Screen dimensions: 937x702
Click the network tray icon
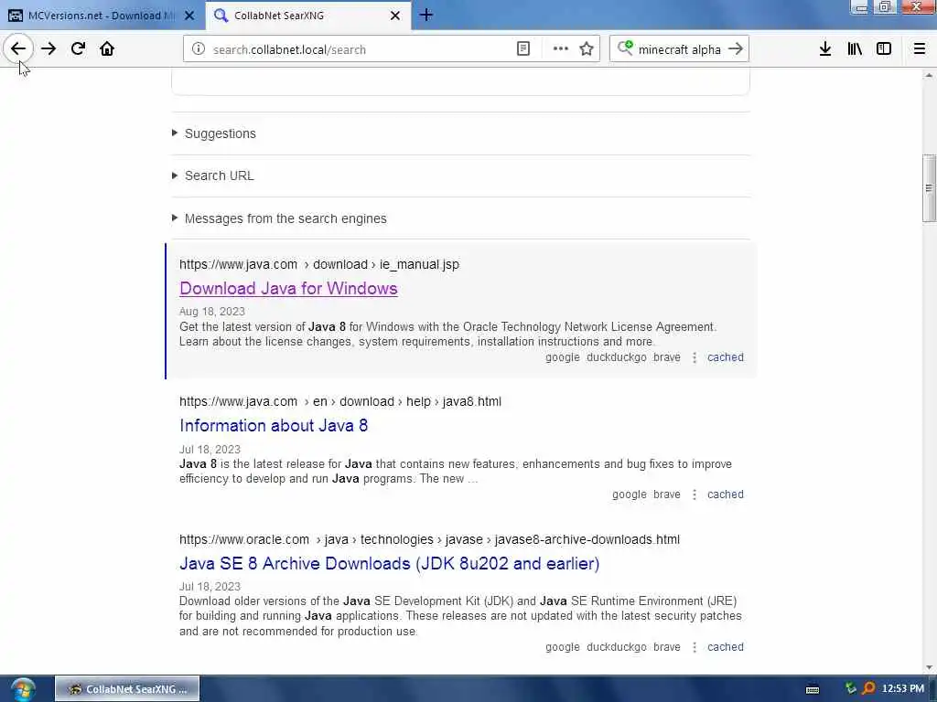pos(851,689)
